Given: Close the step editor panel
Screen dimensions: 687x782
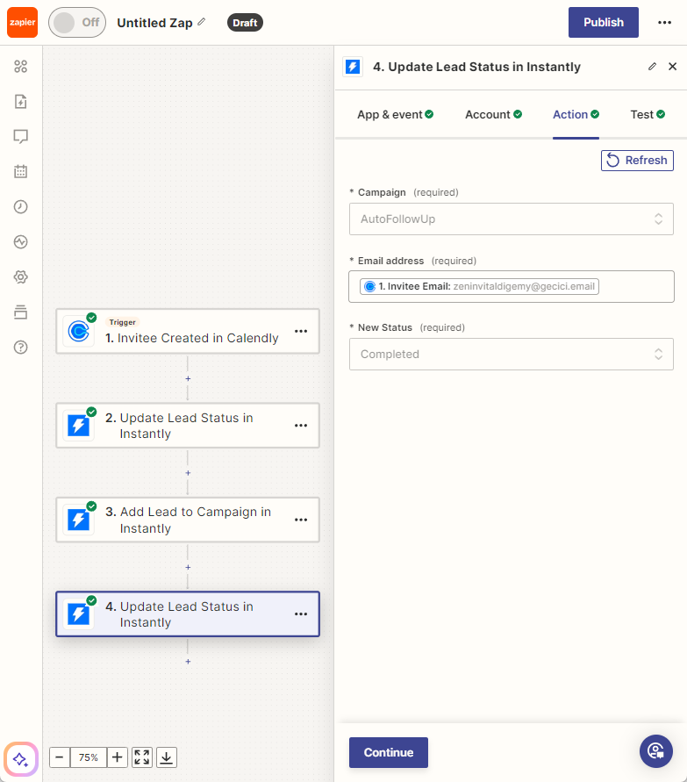Looking at the screenshot, I should [x=673, y=67].
